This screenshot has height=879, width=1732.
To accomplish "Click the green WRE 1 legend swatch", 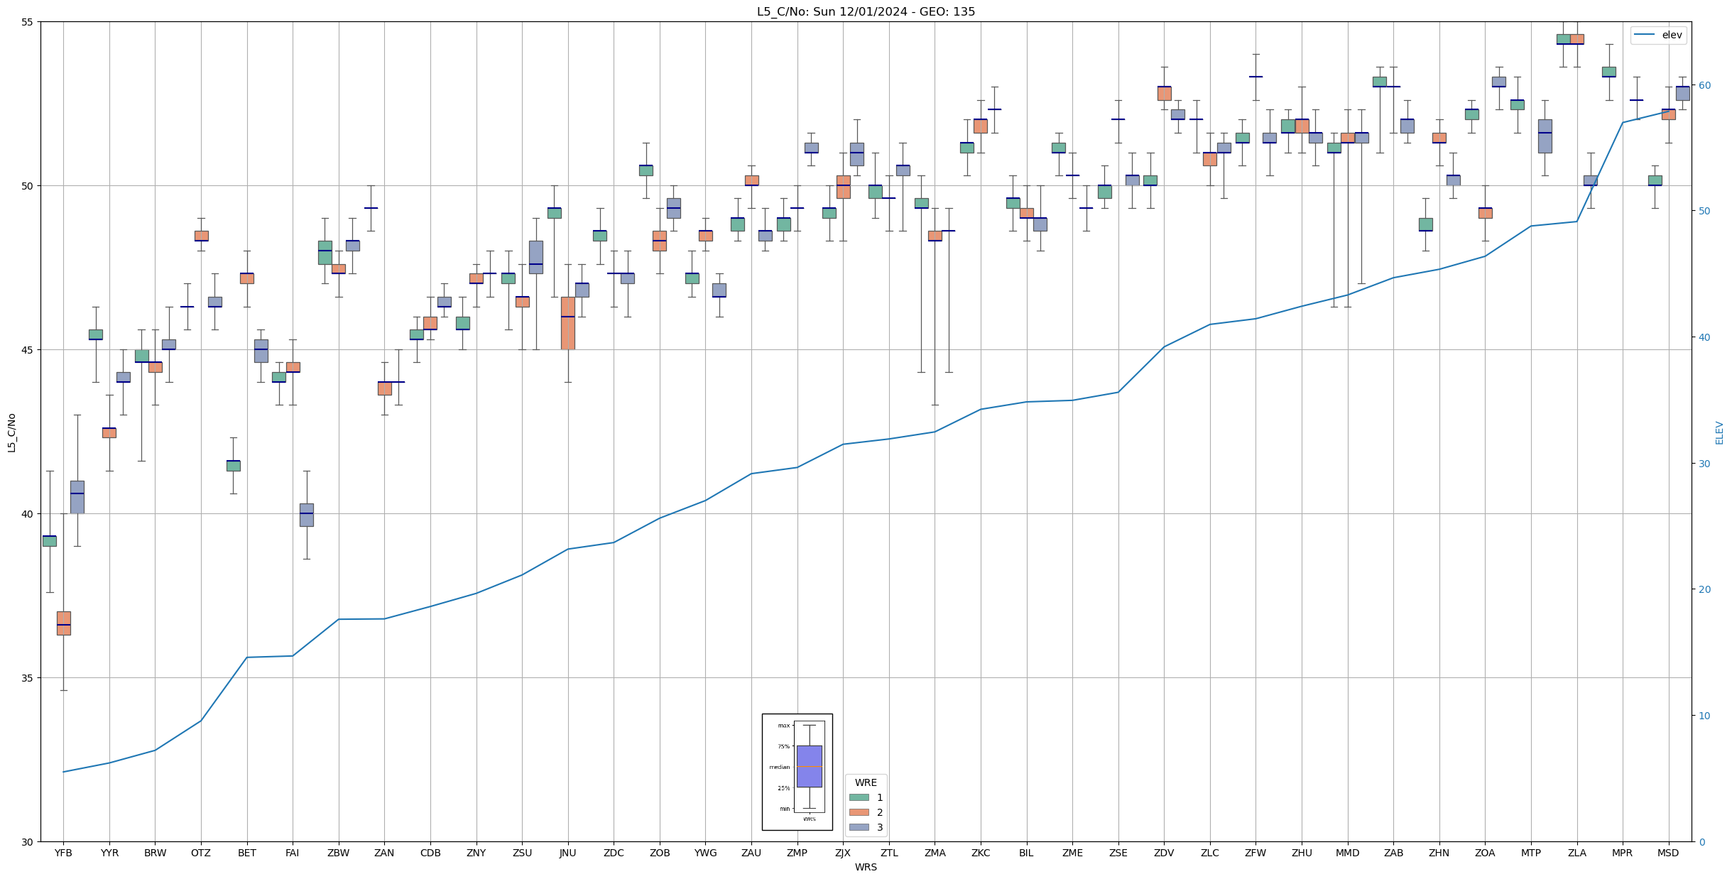I will (859, 797).
